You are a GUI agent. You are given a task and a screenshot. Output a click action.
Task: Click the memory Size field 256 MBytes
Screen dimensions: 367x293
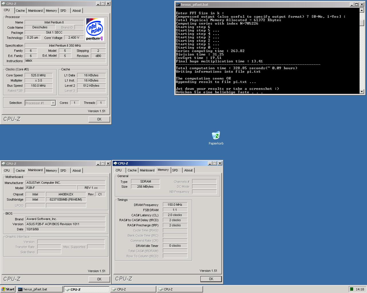tap(145, 187)
